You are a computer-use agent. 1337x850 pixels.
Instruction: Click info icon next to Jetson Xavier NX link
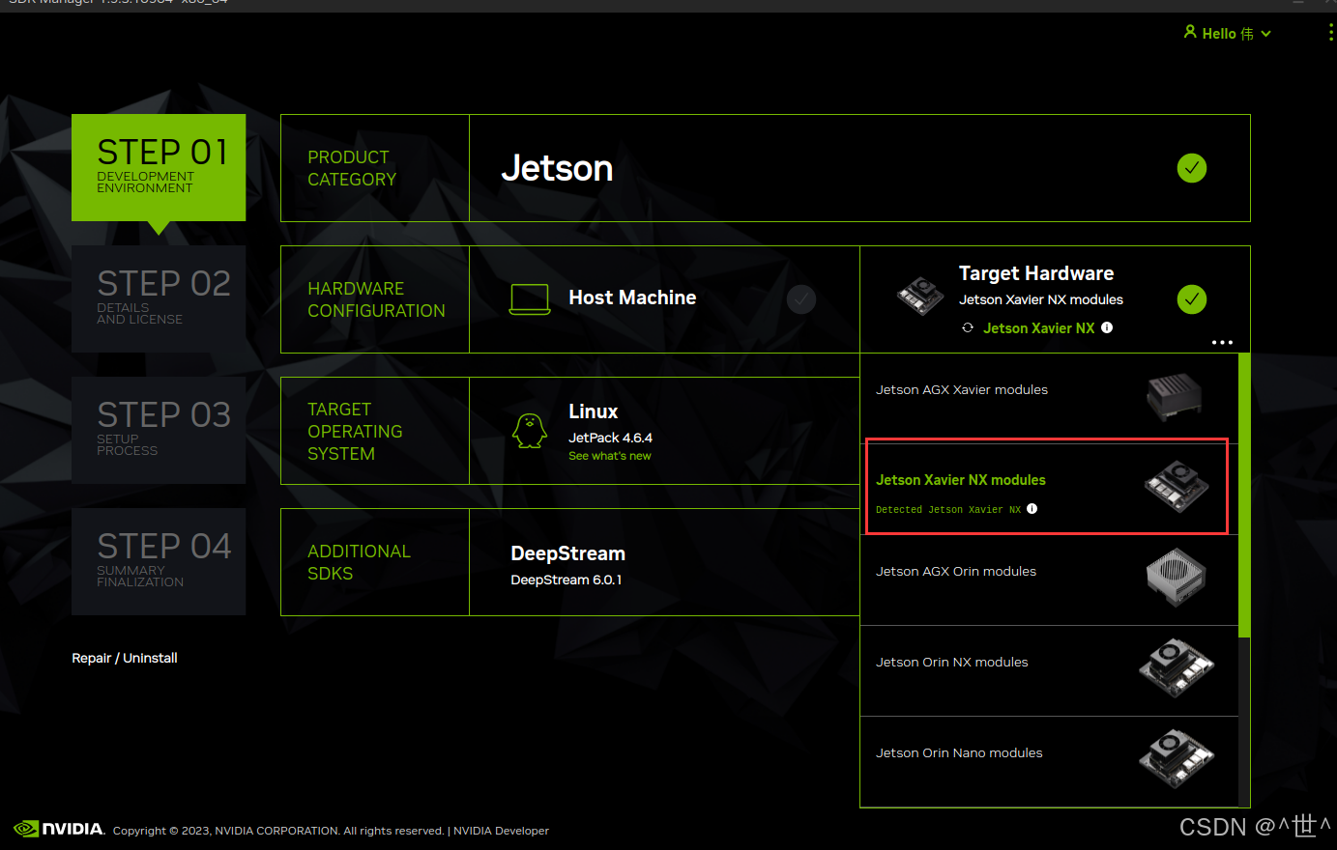point(1107,327)
